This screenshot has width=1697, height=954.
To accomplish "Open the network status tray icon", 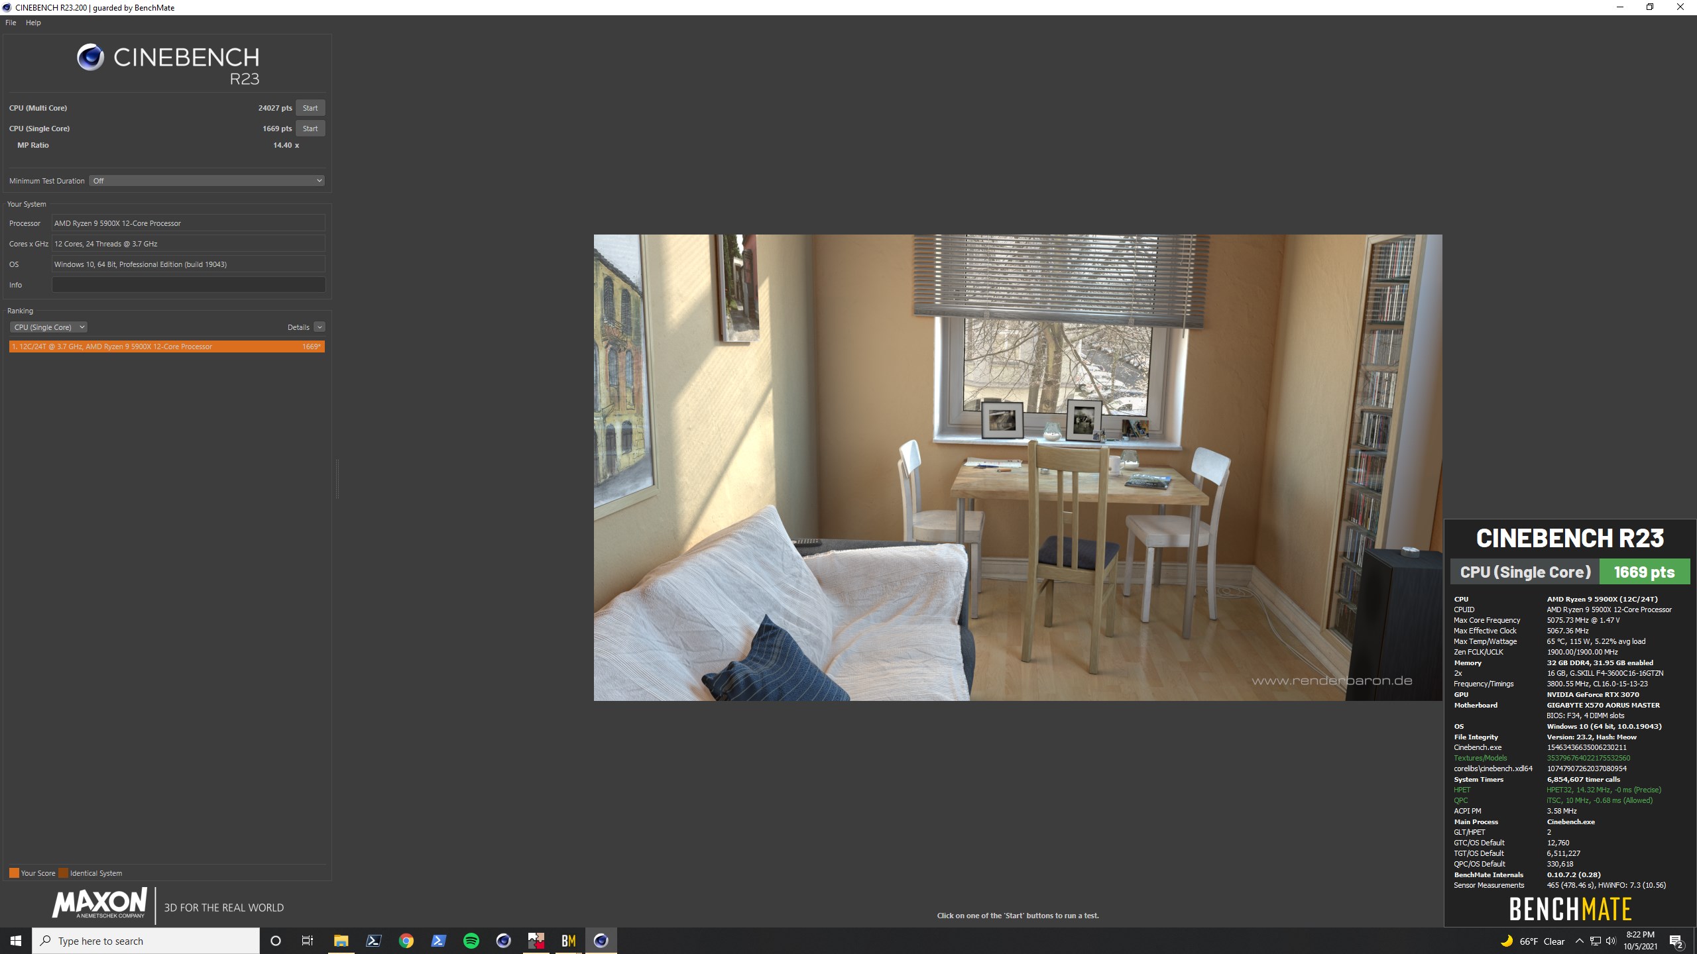I will [1596, 941].
